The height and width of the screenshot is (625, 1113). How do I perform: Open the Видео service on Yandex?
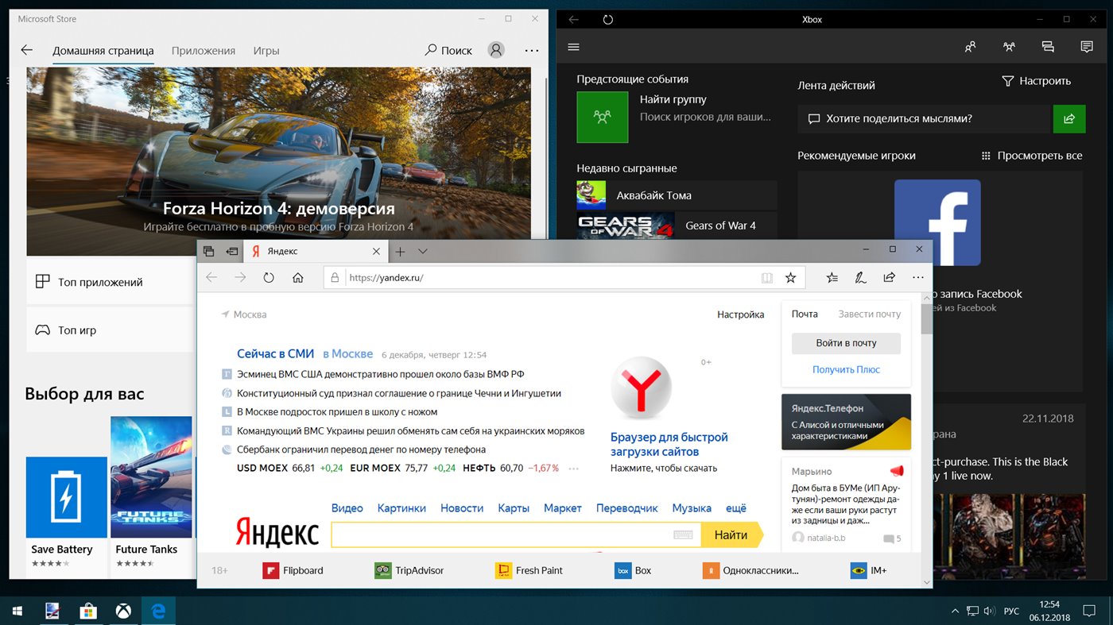[x=347, y=508]
